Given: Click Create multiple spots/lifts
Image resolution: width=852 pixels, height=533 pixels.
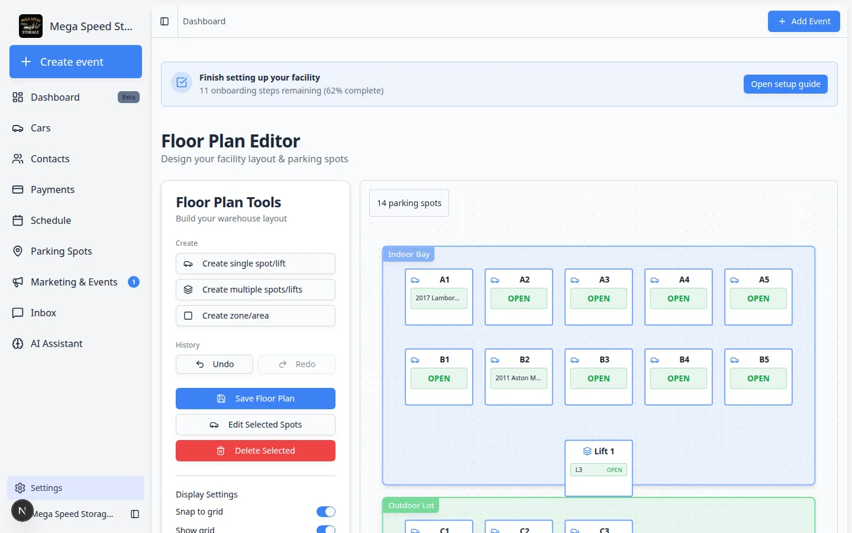Looking at the screenshot, I should [256, 290].
